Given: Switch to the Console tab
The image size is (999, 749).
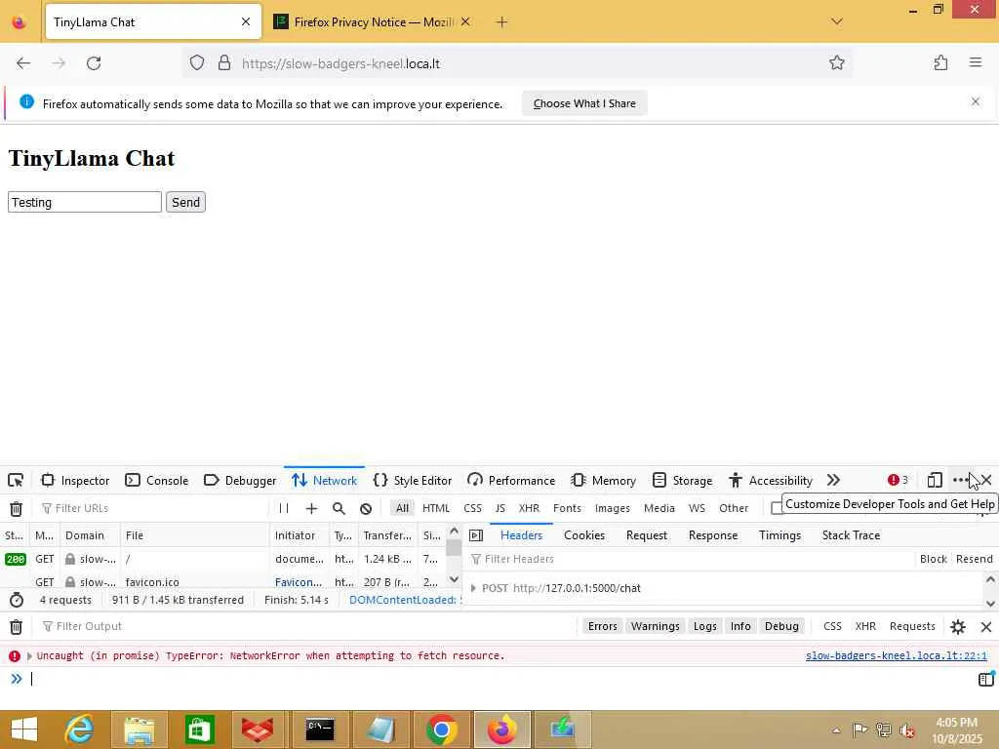Looking at the screenshot, I should pos(157,480).
